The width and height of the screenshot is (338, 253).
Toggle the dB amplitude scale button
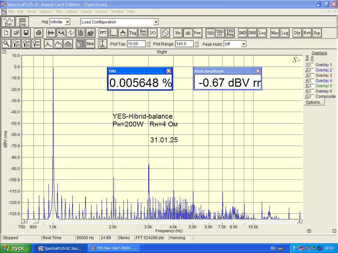[x=188, y=33]
